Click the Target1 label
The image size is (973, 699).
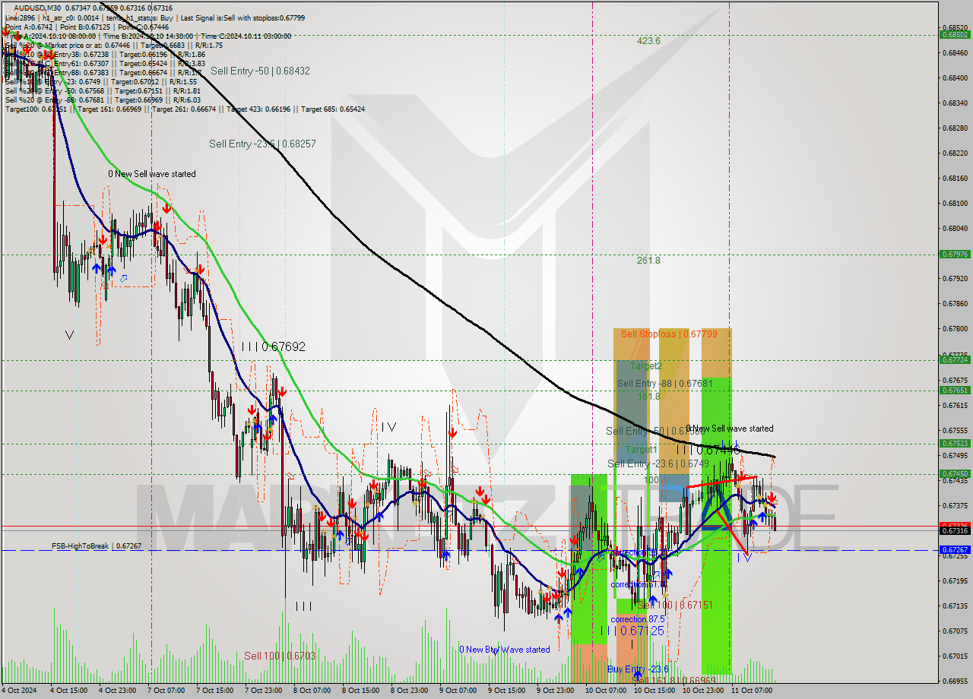(641, 450)
